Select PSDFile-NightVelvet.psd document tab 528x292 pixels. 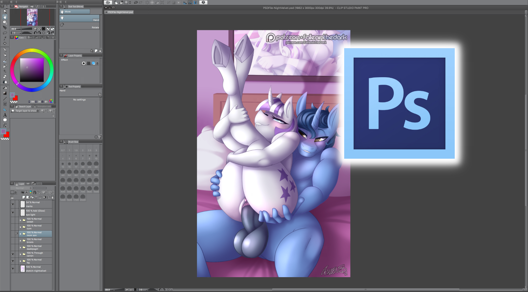click(119, 12)
